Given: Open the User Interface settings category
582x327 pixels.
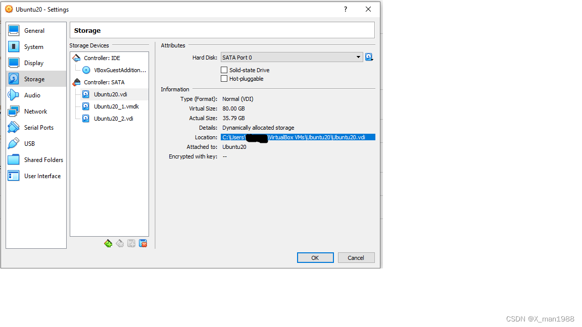Looking at the screenshot, I should click(36, 176).
